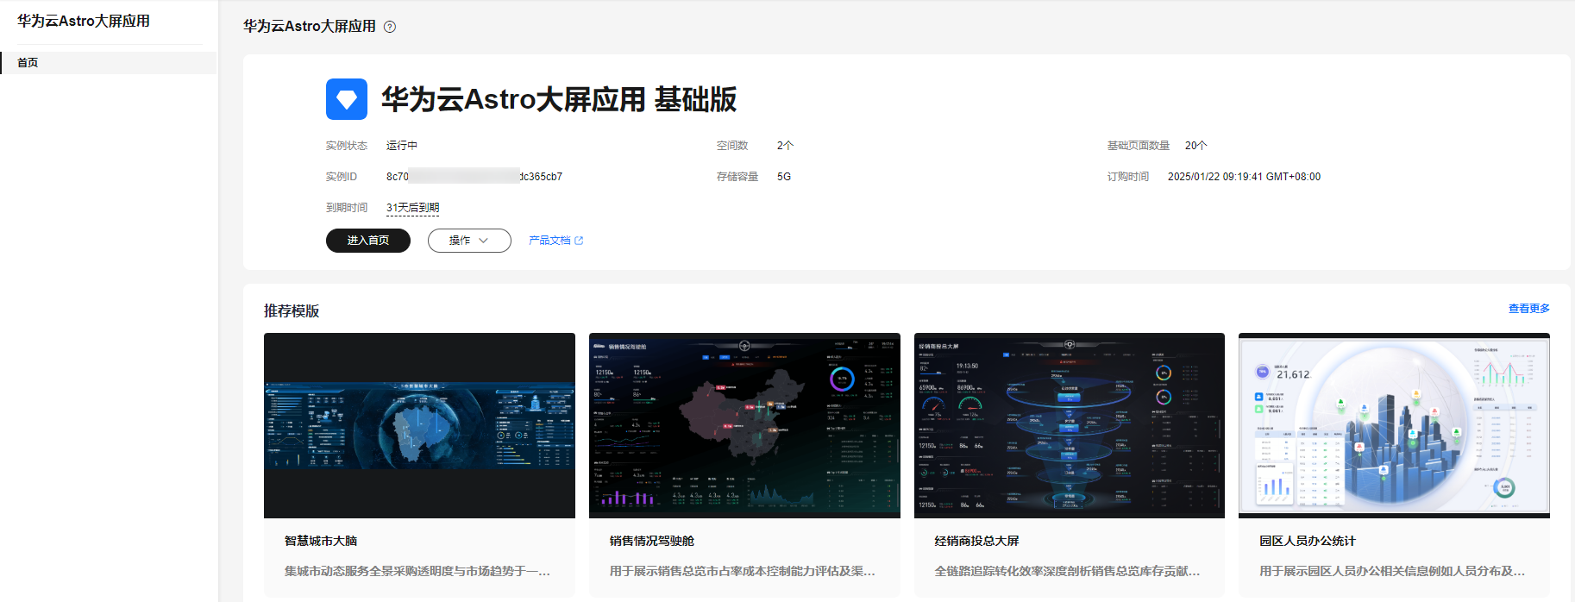1575x602 pixels.
Task: Click the 20个 base page count value
Action: (1196, 146)
